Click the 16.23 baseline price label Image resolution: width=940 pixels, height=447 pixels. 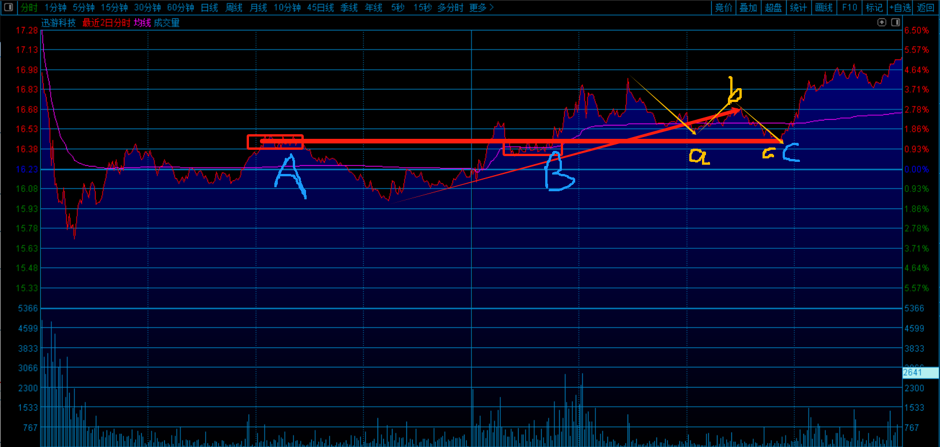(27, 169)
